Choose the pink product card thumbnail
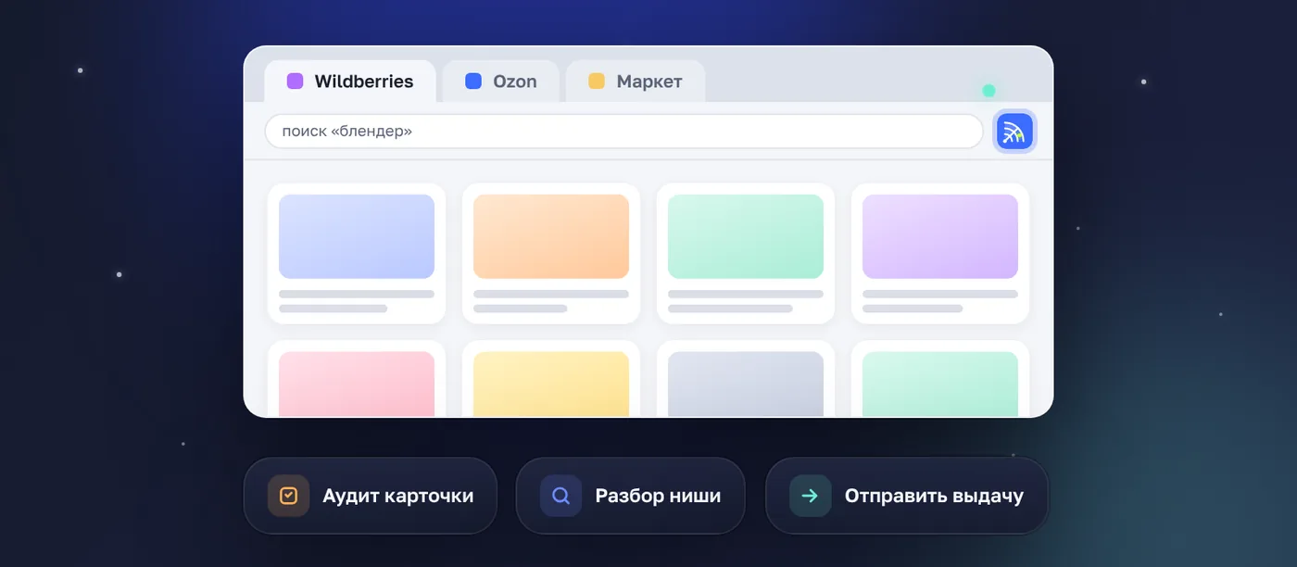This screenshot has width=1297, height=567. click(x=357, y=384)
